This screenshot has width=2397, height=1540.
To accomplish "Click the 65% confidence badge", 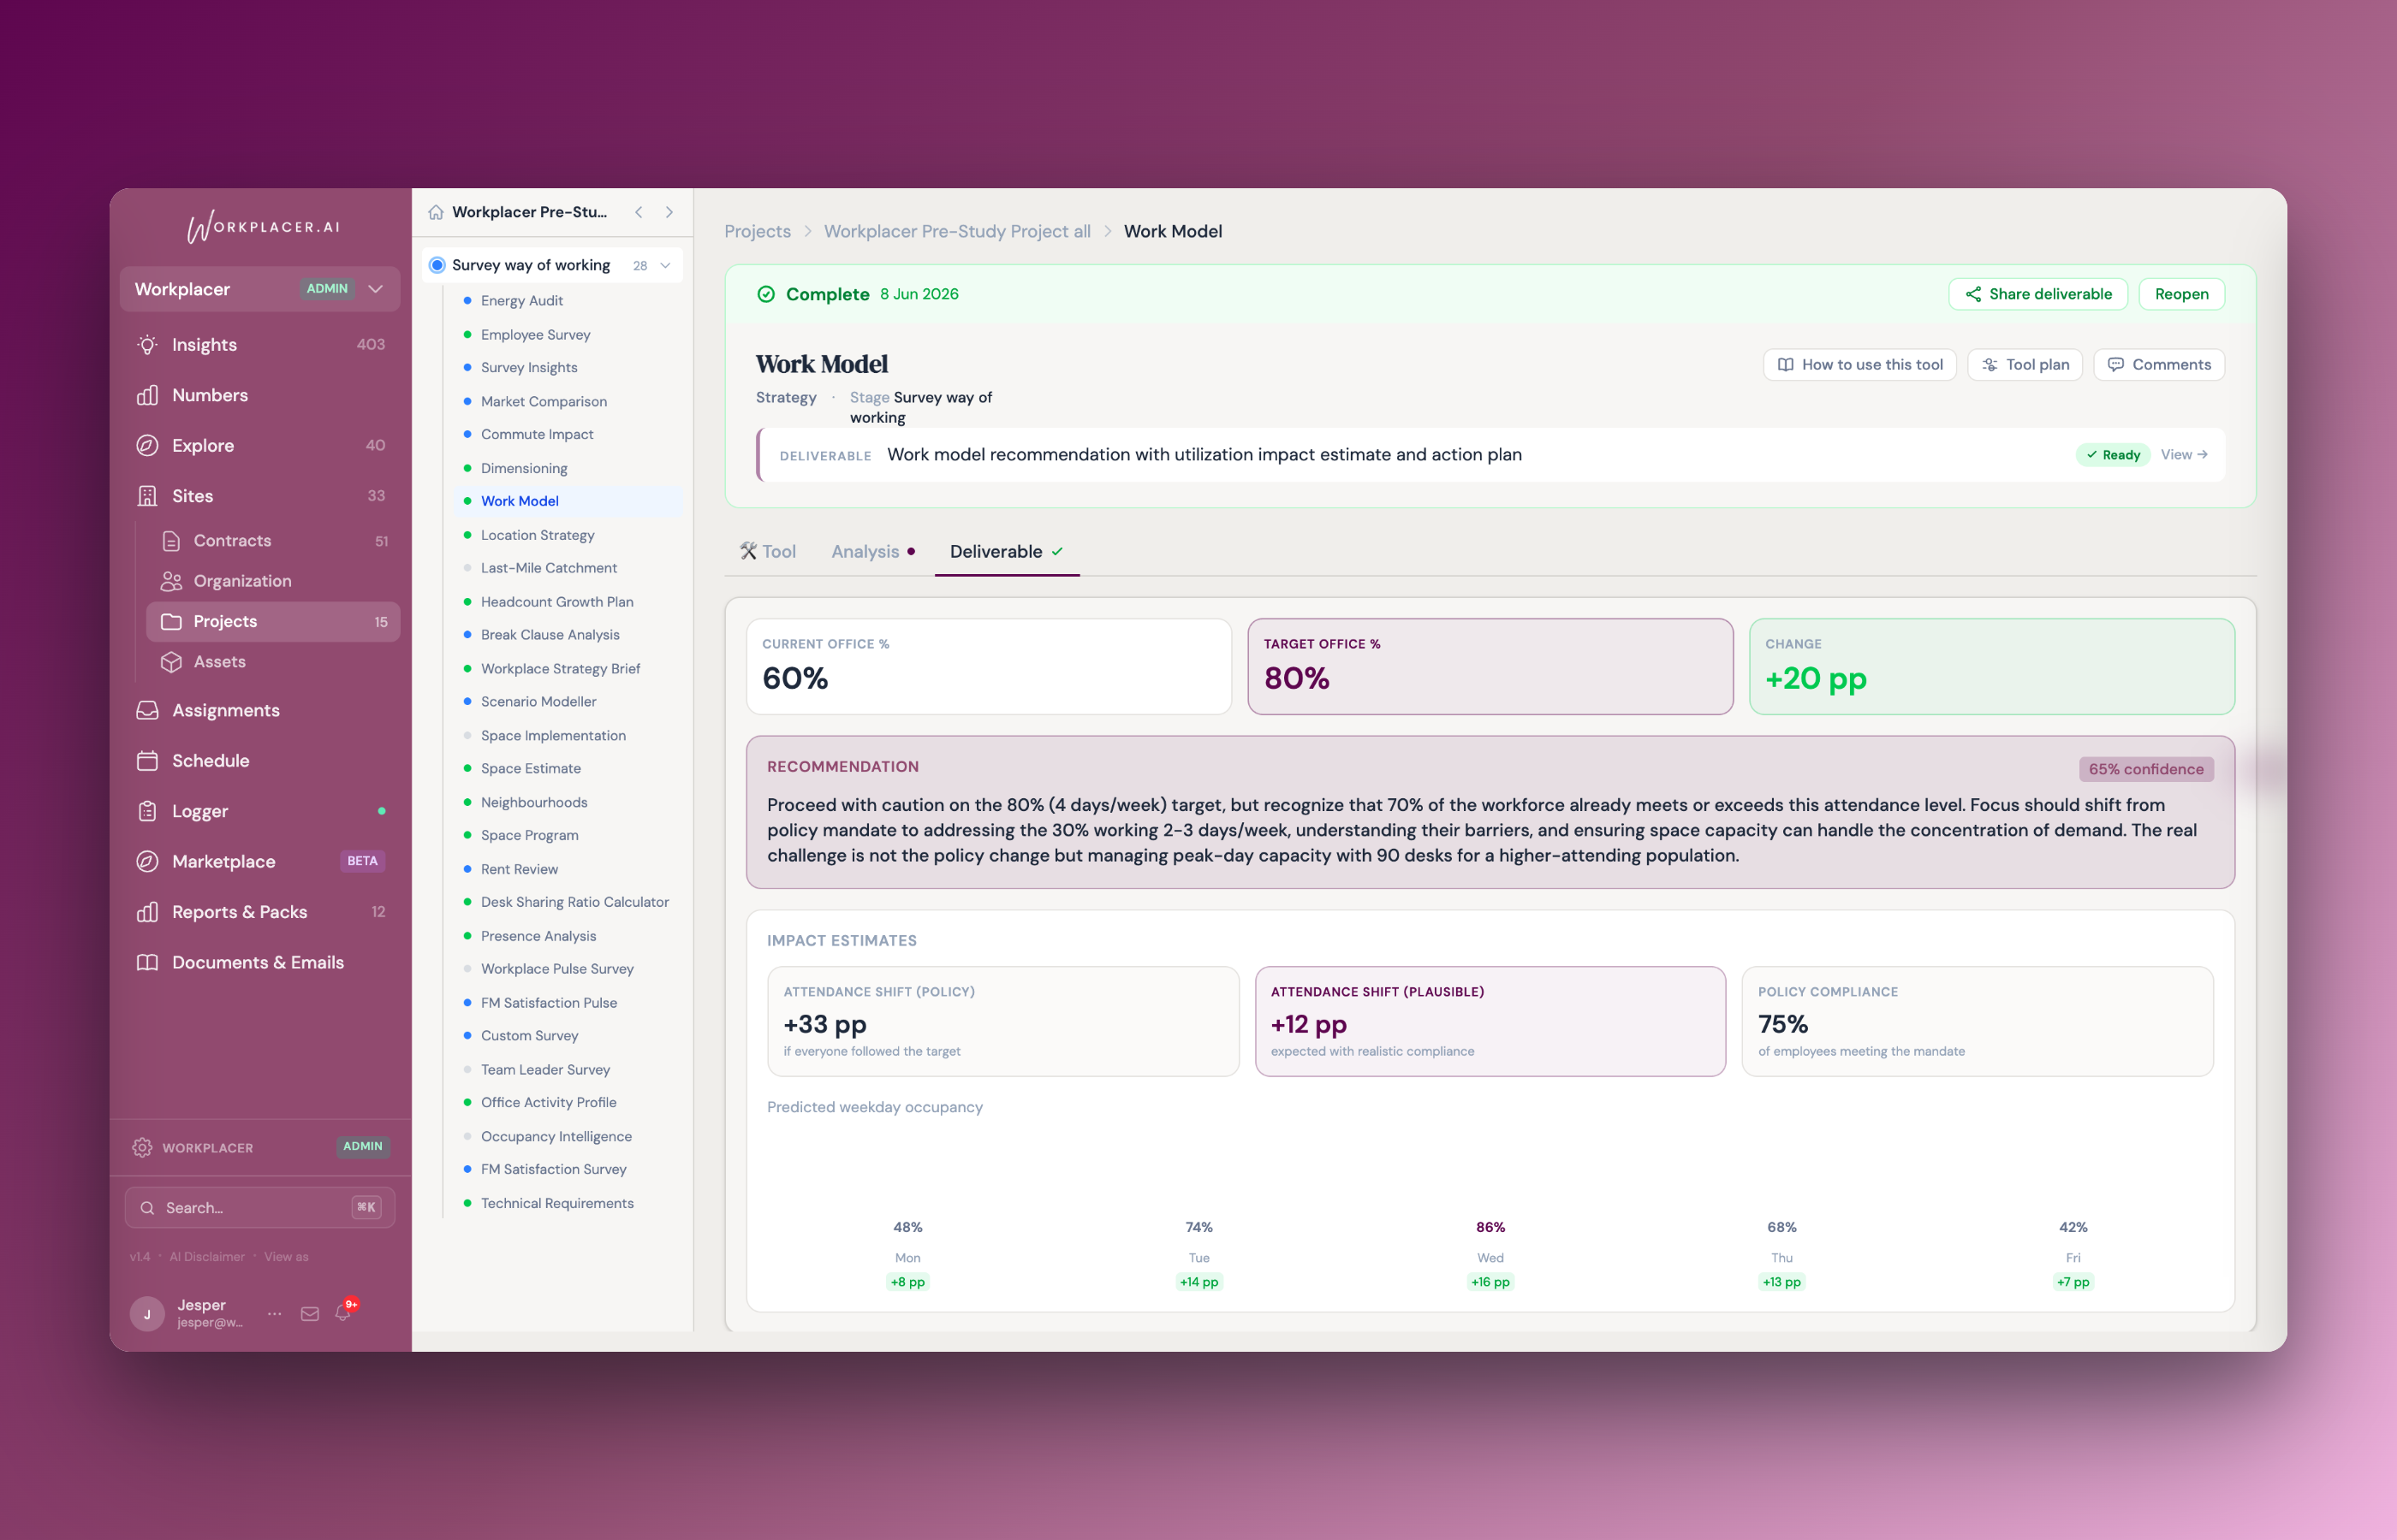I will click(x=2146, y=769).
